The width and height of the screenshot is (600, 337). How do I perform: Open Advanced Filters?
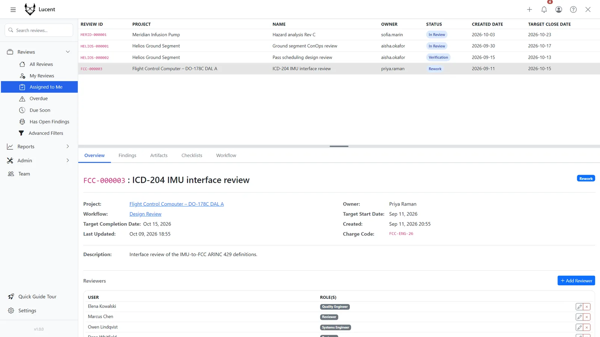tap(39, 133)
